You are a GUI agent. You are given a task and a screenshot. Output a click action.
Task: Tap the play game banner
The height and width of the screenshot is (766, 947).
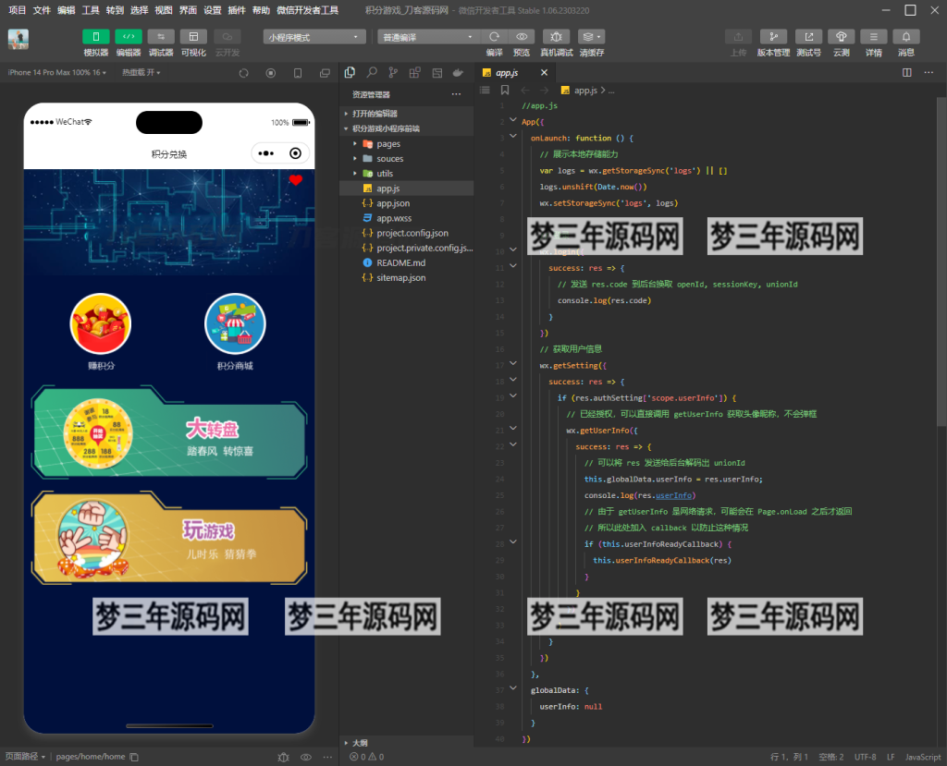click(169, 538)
